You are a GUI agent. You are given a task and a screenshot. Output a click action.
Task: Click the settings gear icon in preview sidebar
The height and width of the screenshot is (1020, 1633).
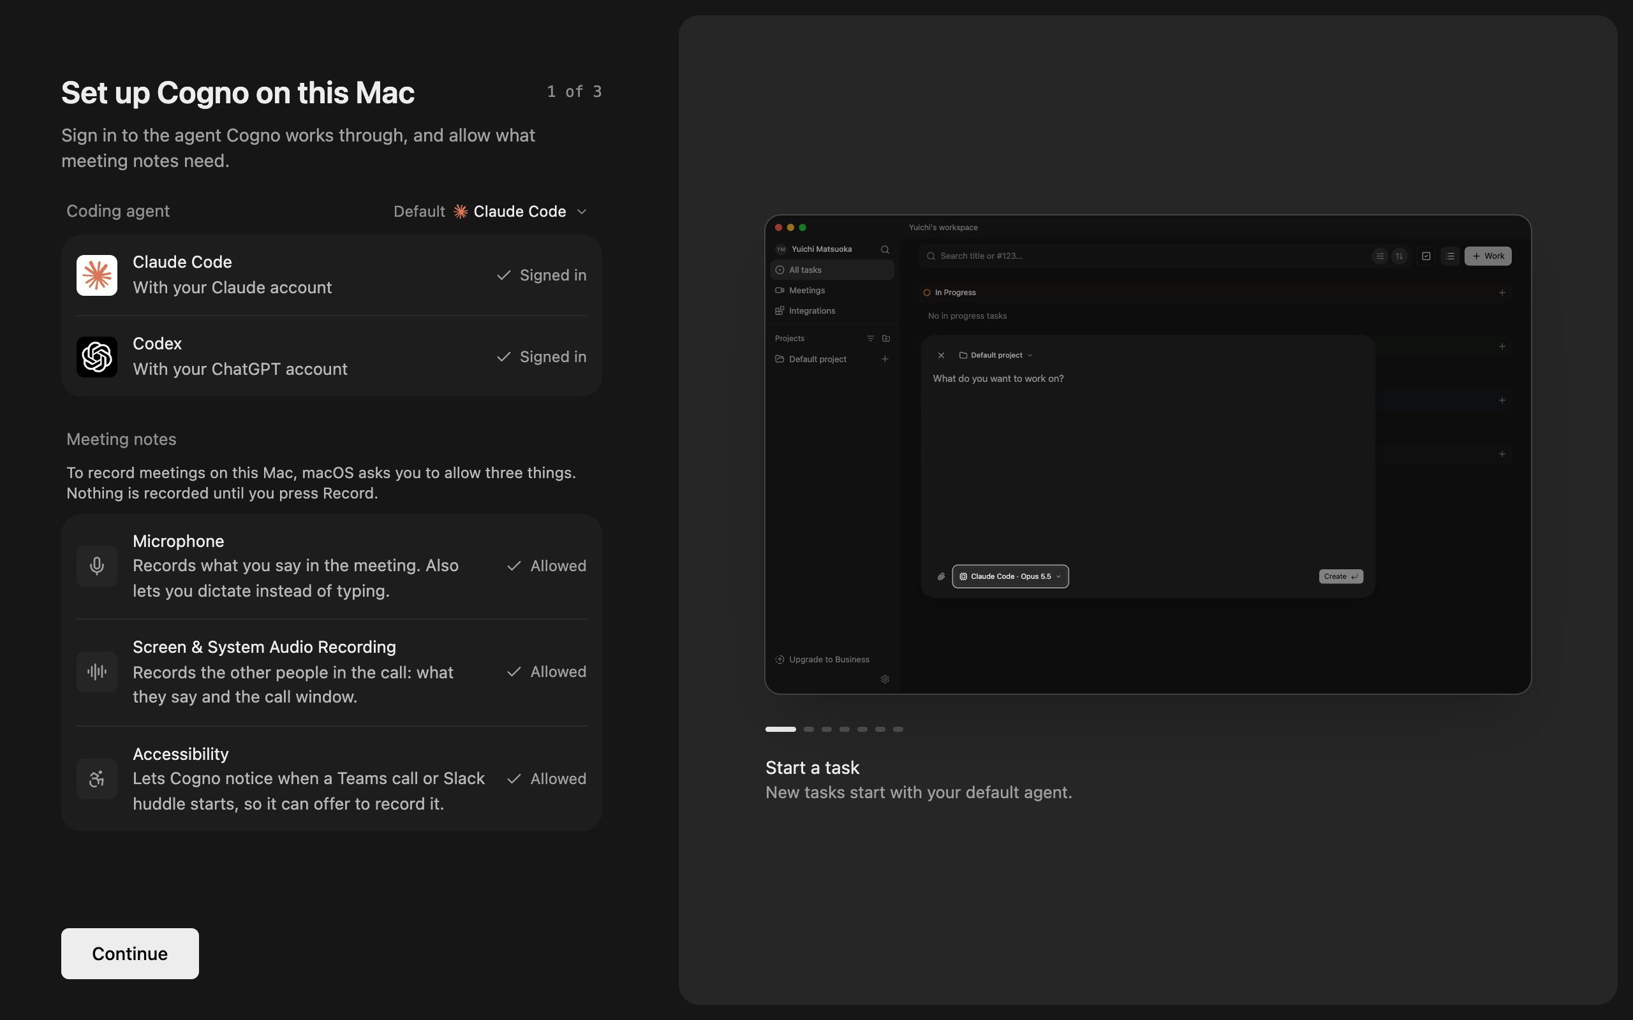click(885, 680)
